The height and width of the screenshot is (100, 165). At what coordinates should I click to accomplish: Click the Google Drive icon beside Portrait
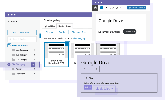(x=13, y=69)
